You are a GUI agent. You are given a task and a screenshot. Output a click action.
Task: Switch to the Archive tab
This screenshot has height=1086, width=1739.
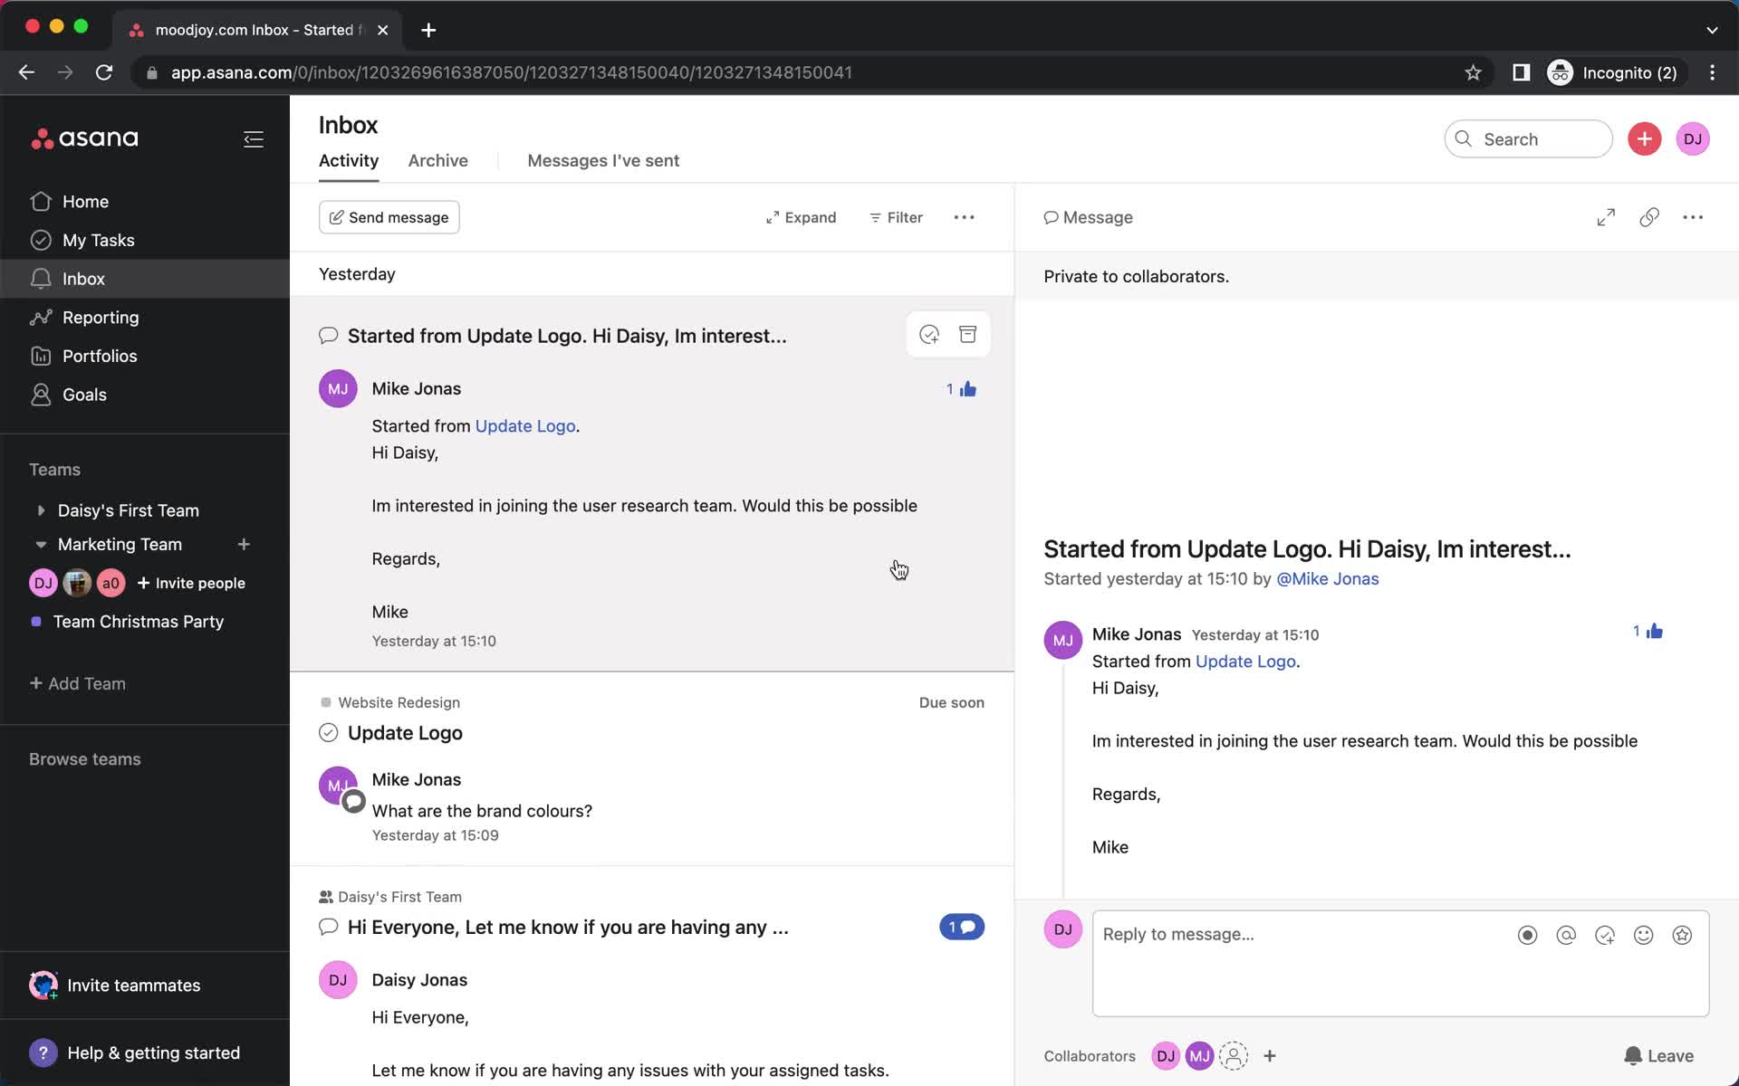[x=438, y=160]
